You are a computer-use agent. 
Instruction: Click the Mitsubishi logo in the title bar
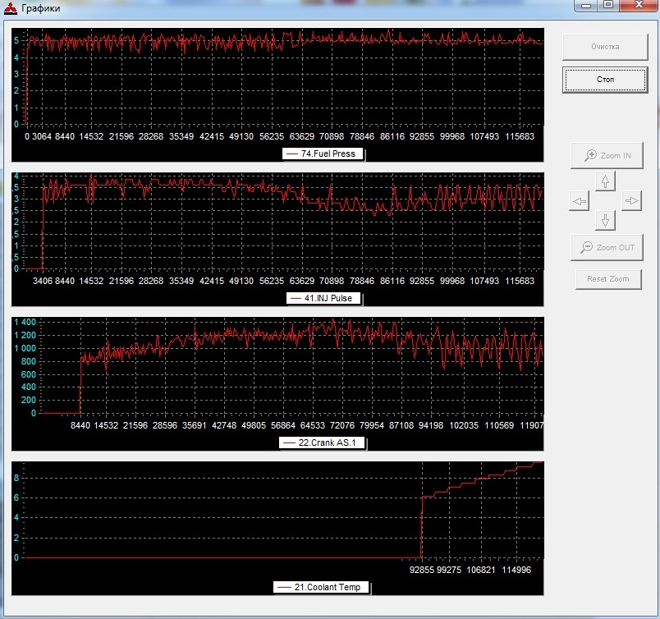click(10, 8)
